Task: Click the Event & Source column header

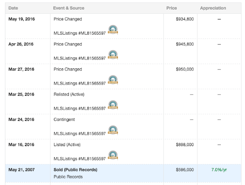Action: point(69,8)
